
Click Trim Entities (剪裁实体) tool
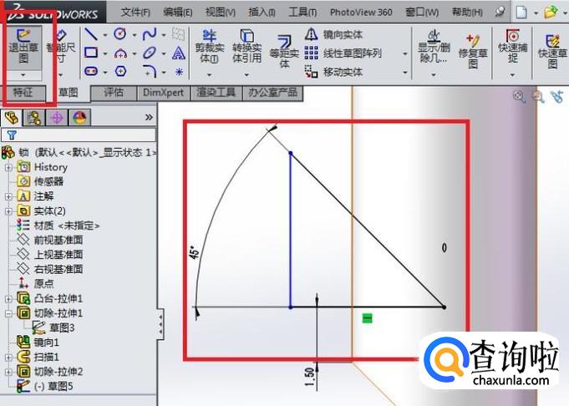point(210,47)
